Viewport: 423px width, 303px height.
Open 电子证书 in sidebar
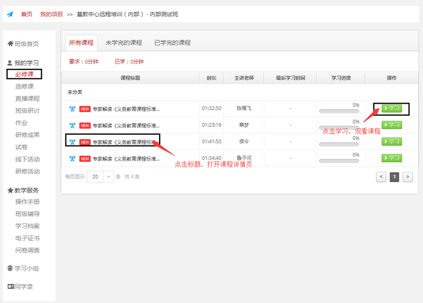pos(27,238)
